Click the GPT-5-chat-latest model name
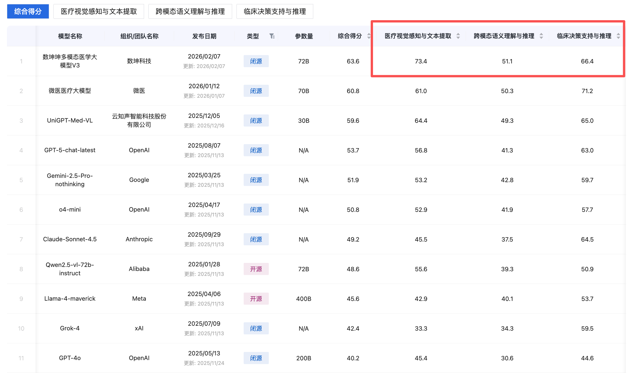Viewport: 634px width, 373px height. pos(70,150)
